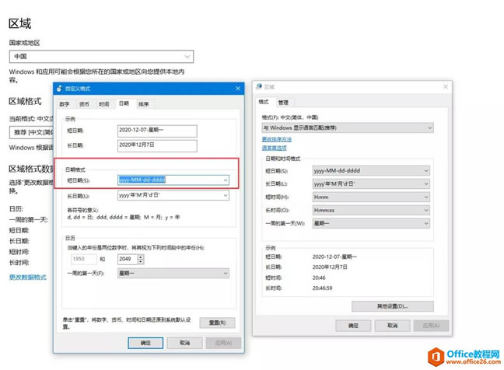Open 长日期(L) format dropdown in 自定义格式 dialog

[173, 195]
